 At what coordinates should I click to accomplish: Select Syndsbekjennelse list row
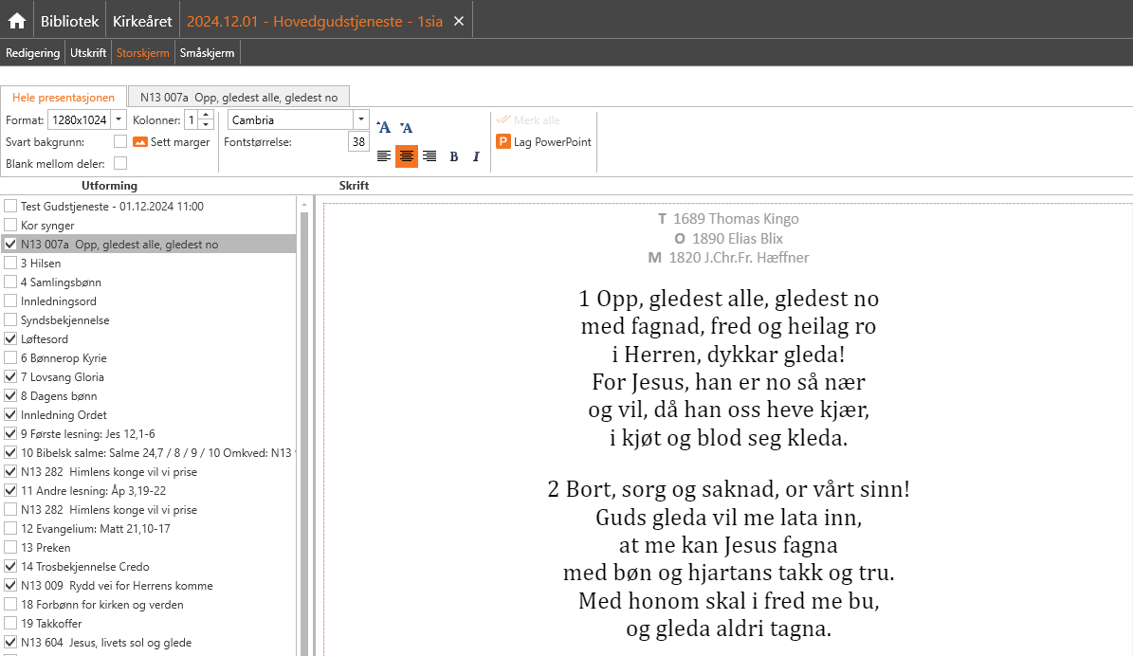(x=149, y=320)
